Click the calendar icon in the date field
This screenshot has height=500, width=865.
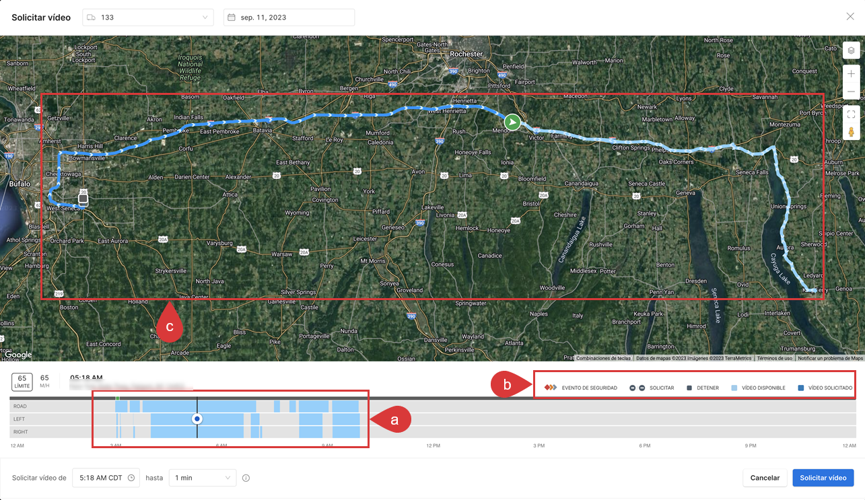[x=232, y=17]
